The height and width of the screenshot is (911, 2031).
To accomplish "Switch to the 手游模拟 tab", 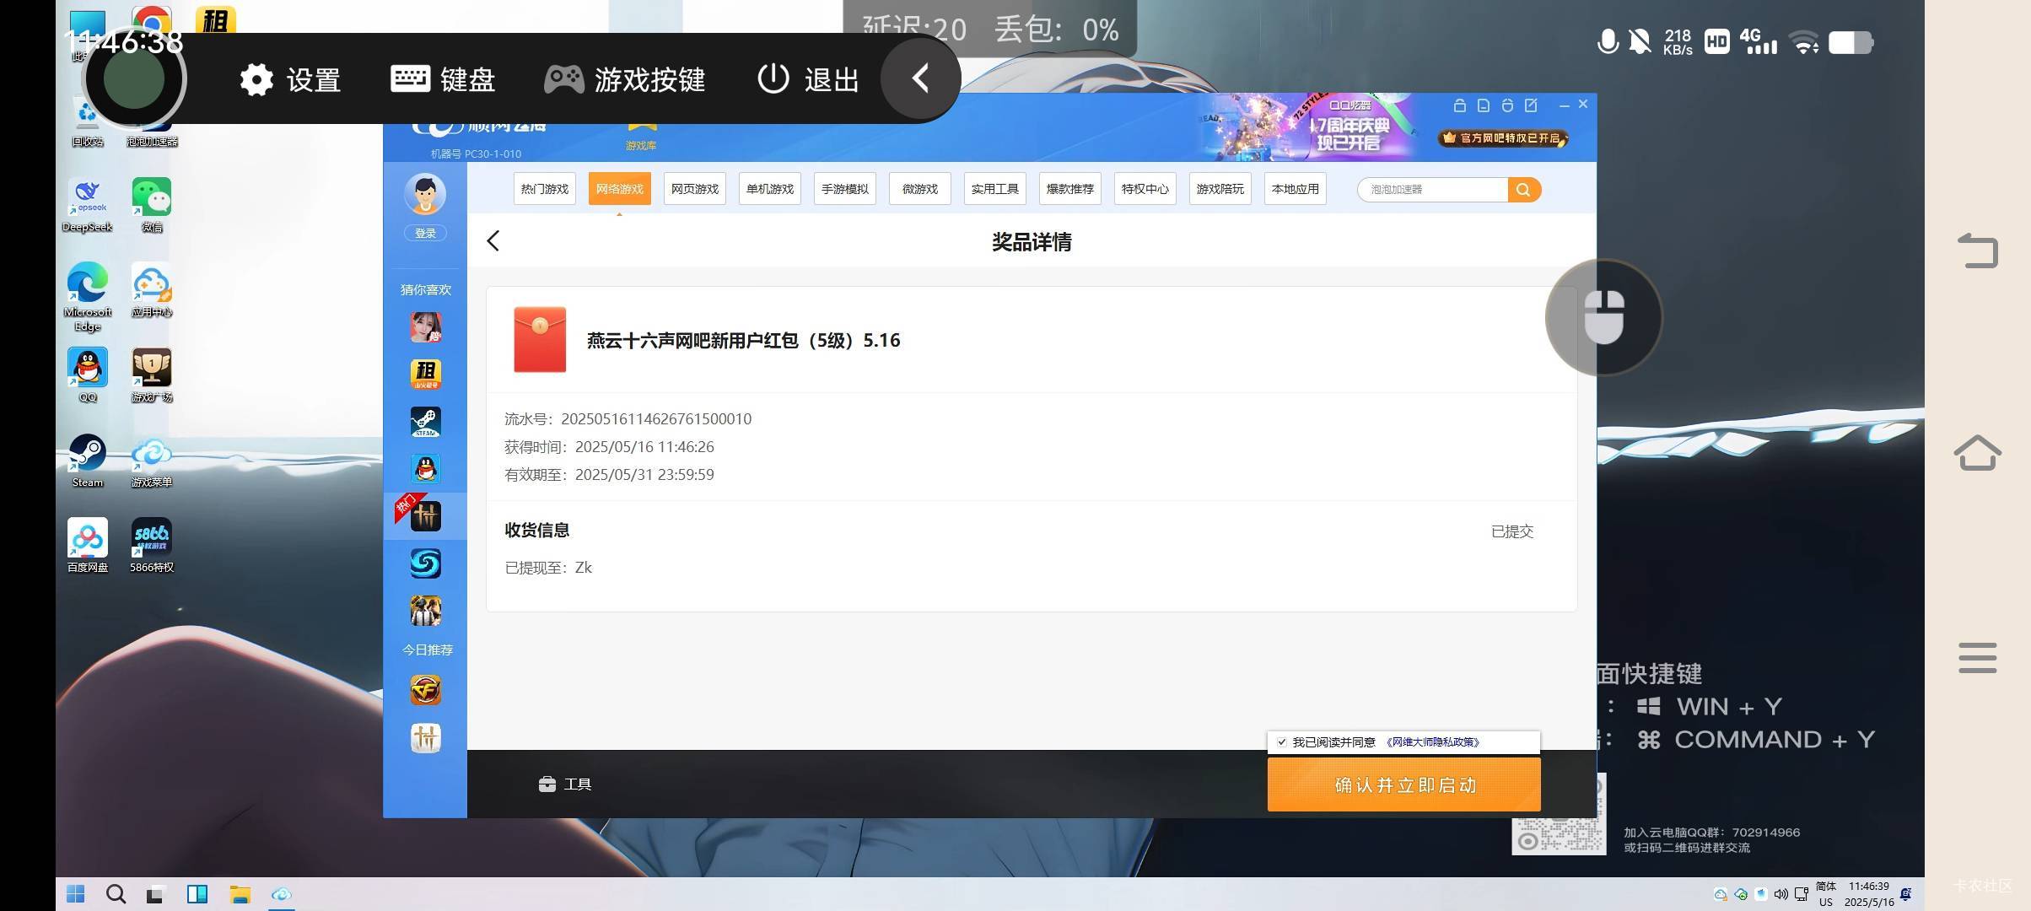I will point(844,189).
